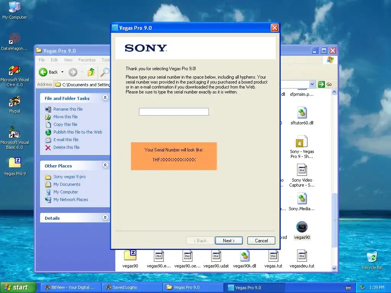Screen dimensions: 391x293
Task: Switch to Vegas Pro 9.0 folder taskbar button
Action: point(193,287)
